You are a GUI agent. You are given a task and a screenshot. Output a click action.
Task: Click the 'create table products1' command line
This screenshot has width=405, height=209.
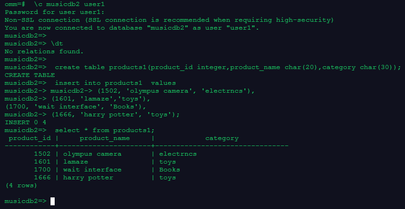point(227,67)
